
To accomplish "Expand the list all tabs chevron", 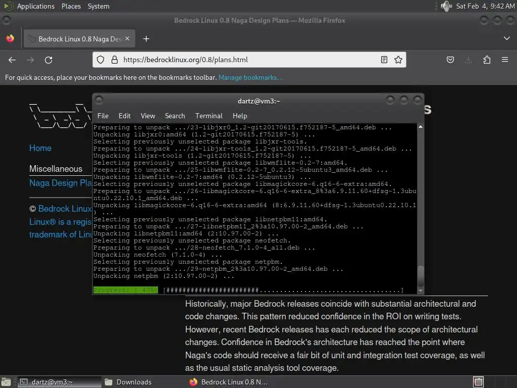I will [507, 38].
